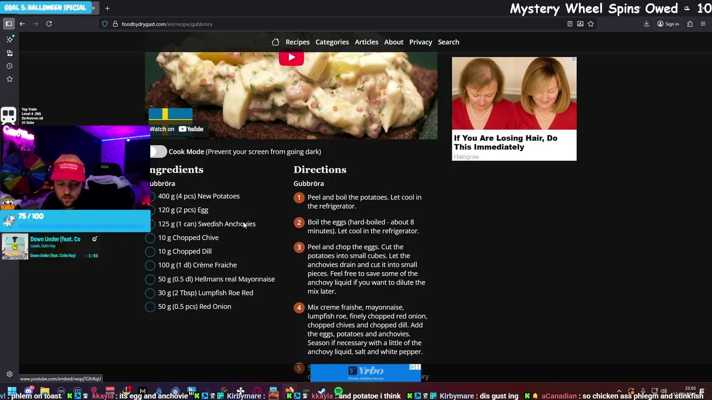
Task: Open the extensions puzzle icon
Action: click(x=690, y=24)
